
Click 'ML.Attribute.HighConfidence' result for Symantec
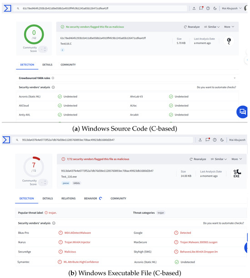(x=81, y=262)
